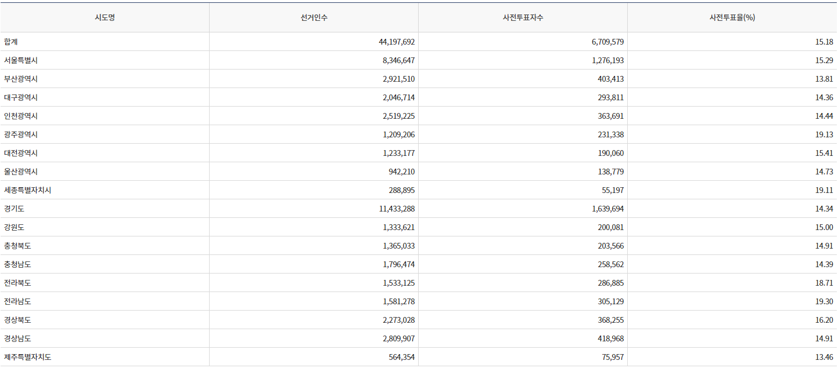The height and width of the screenshot is (368, 838).
Task: Click the 강원도 turnout value 15.00
Action: (823, 227)
